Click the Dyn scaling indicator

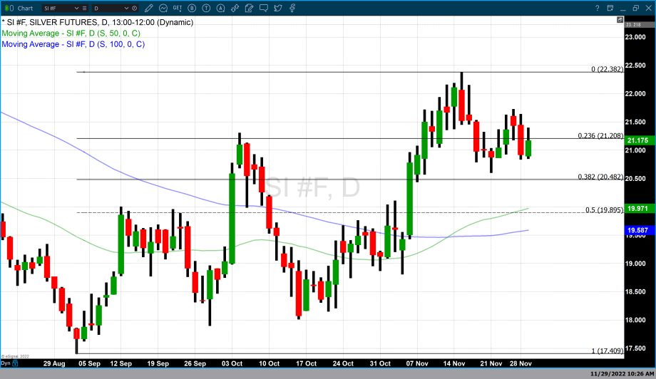tap(5, 363)
